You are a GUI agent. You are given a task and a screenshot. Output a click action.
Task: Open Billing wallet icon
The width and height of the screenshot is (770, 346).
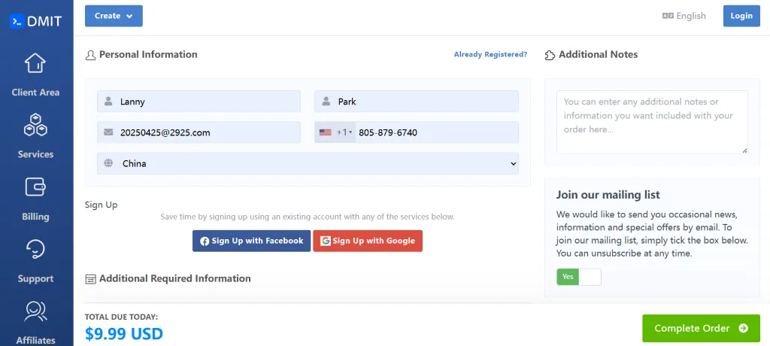35,187
